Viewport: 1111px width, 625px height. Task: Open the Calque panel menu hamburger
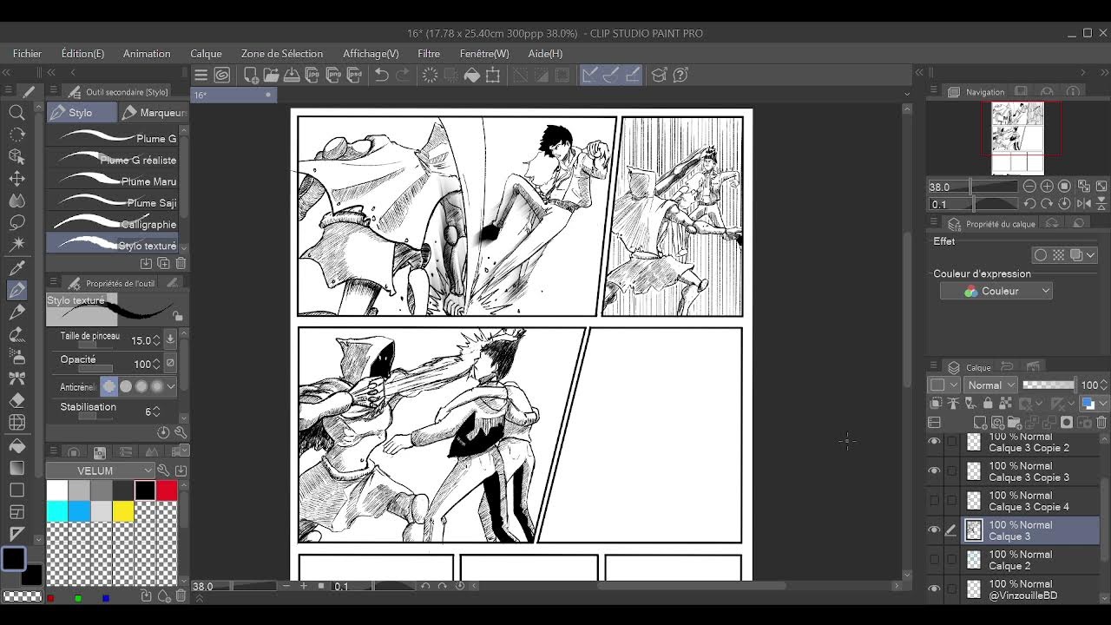click(934, 367)
